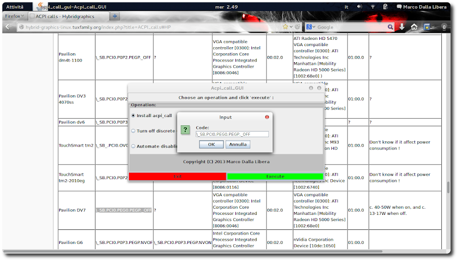Expand the URL history dropdown arrow

(291, 27)
